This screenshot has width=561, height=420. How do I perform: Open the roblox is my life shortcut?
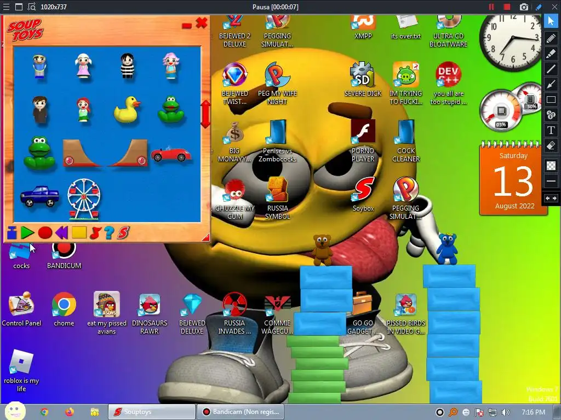[x=21, y=371]
